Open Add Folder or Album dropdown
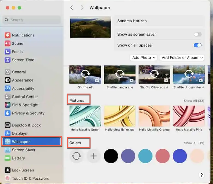This screenshot has width=213, height=184. click(182, 58)
